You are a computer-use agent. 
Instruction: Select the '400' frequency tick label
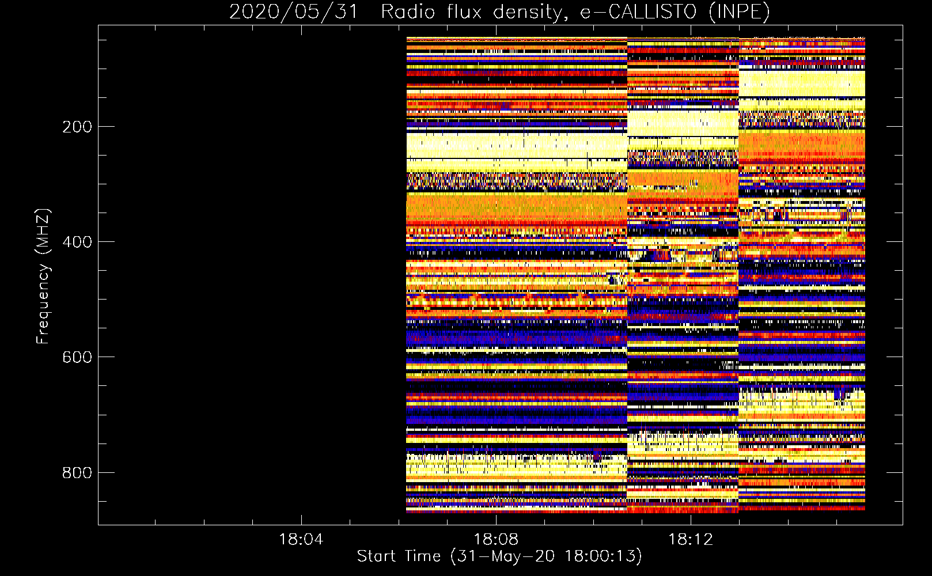(77, 242)
